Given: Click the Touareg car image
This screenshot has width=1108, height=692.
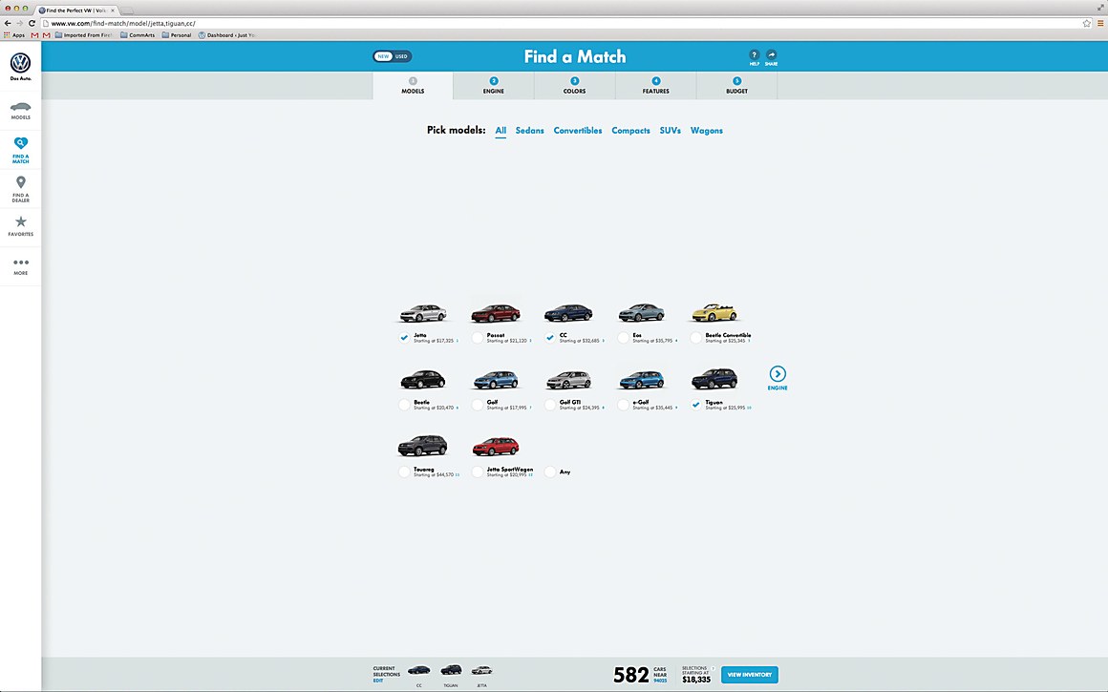Looking at the screenshot, I should [422, 446].
